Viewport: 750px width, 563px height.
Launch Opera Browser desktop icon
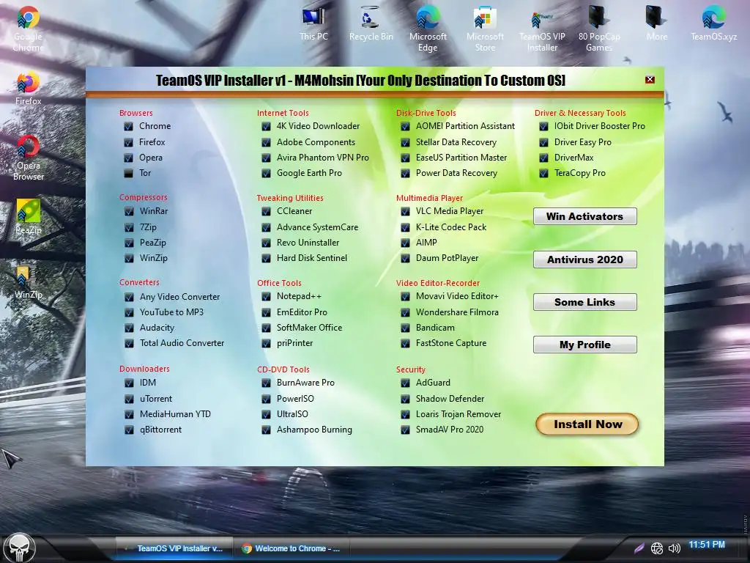29,158
